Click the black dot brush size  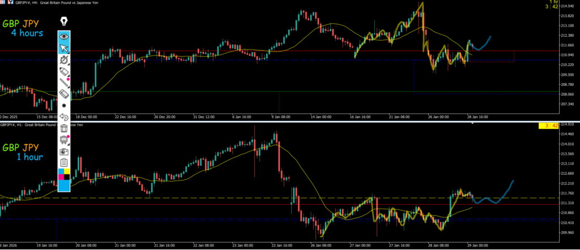64,106
